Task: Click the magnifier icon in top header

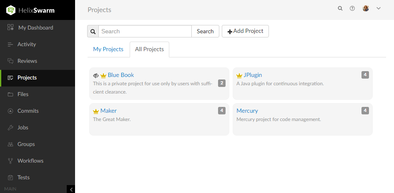Action: (x=340, y=8)
